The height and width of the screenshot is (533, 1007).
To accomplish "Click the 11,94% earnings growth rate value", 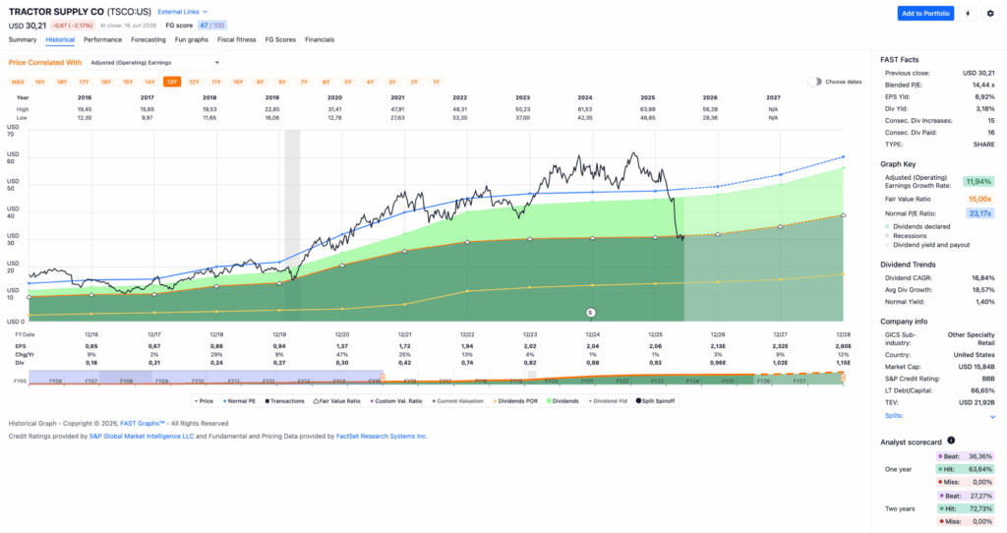I will [x=978, y=182].
